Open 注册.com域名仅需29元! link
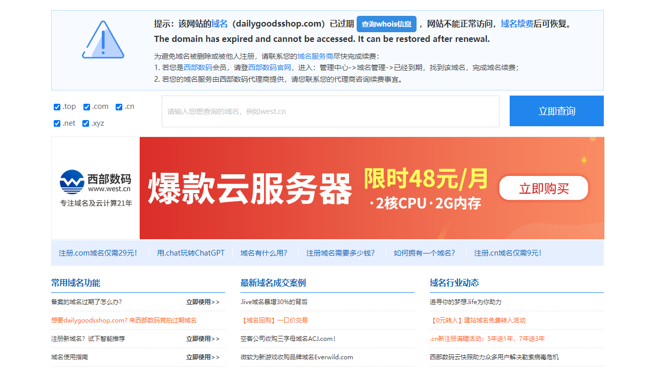 click(x=98, y=252)
